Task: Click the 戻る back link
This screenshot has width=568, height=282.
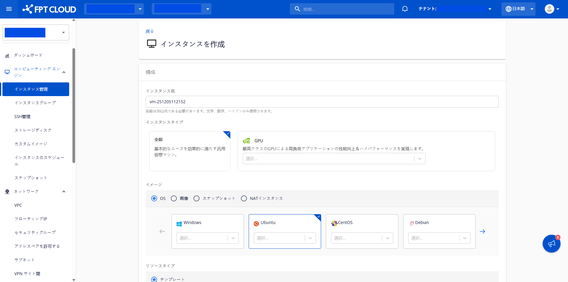Action: (149, 31)
